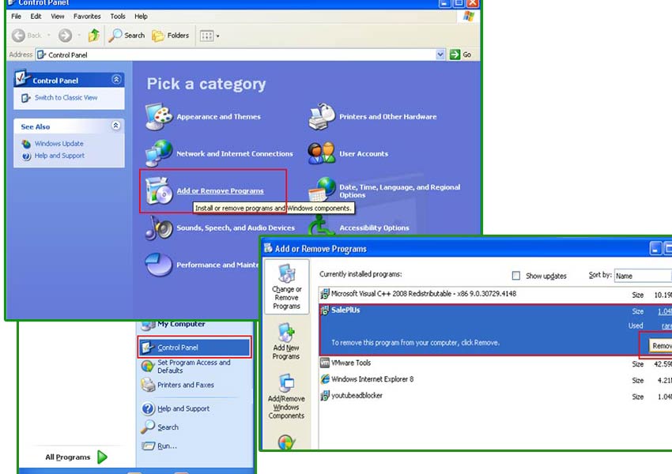
Task: Open Add or Remove Programs link
Action: click(x=221, y=191)
